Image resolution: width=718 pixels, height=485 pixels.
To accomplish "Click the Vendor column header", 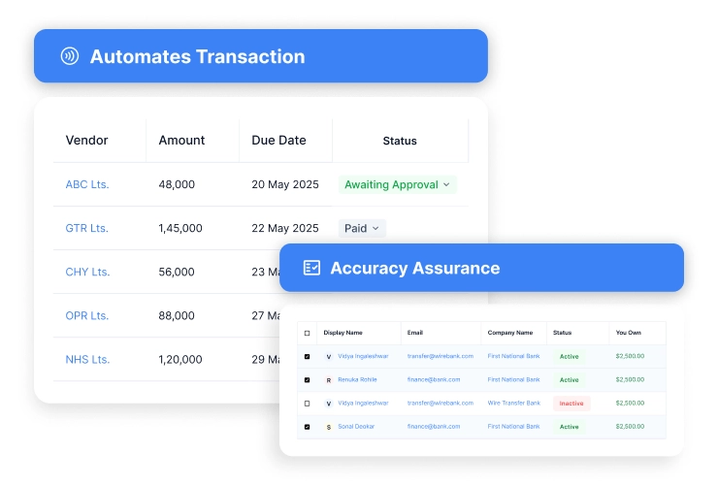I will 86,141.
